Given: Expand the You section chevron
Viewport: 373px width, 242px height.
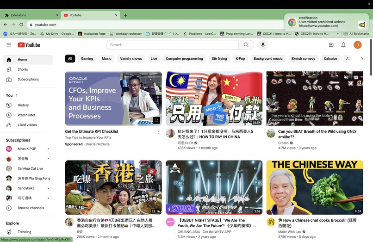Looking at the screenshot, I should tap(16, 95).
